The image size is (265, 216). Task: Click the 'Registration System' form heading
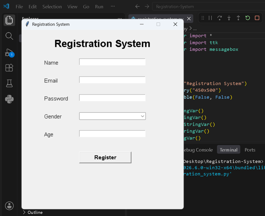tap(102, 44)
